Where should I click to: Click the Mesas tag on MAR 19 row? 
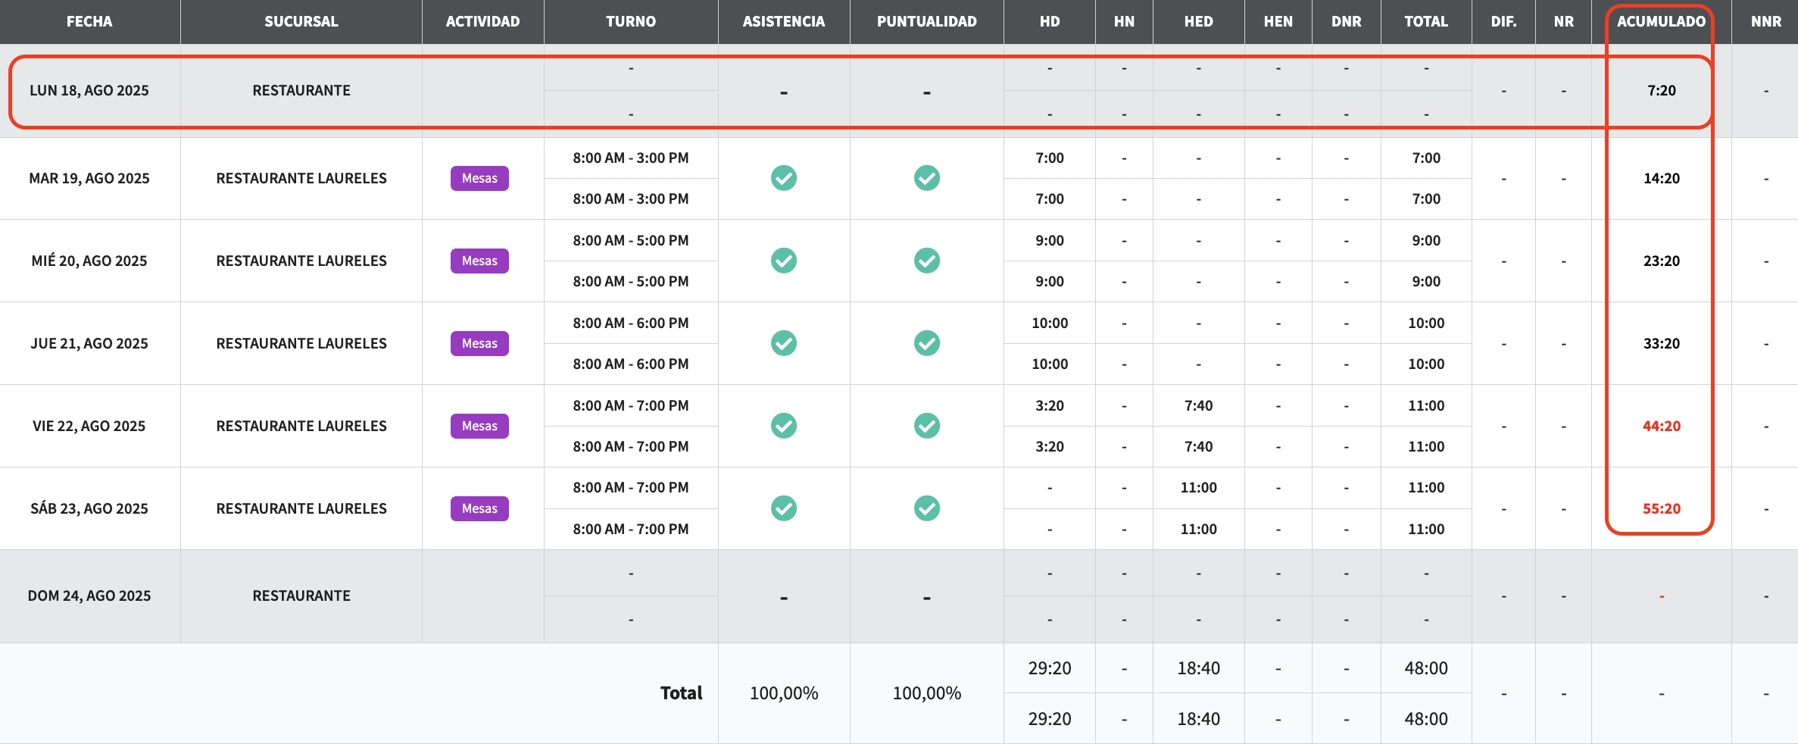[479, 178]
